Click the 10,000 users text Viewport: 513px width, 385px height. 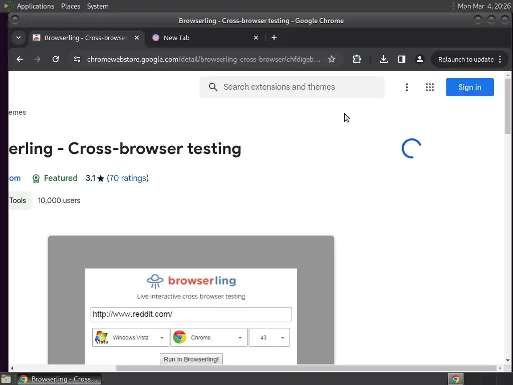coord(59,201)
